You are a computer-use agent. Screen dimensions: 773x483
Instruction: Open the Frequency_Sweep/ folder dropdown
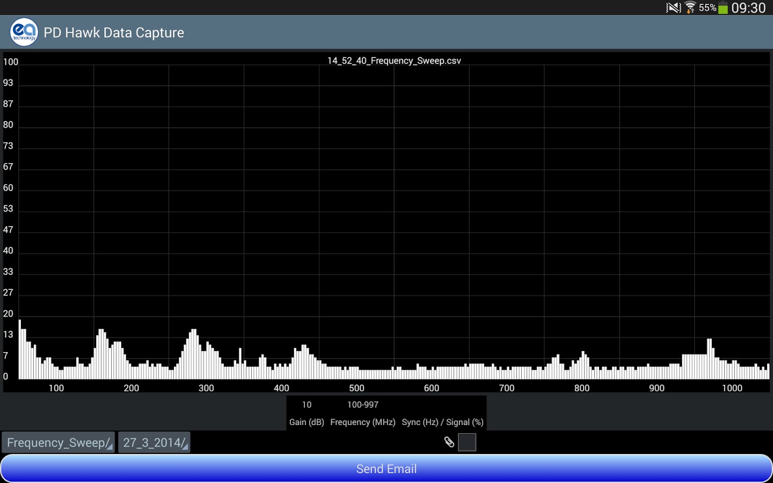[58, 443]
